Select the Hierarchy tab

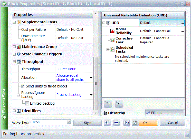coord(115,113)
